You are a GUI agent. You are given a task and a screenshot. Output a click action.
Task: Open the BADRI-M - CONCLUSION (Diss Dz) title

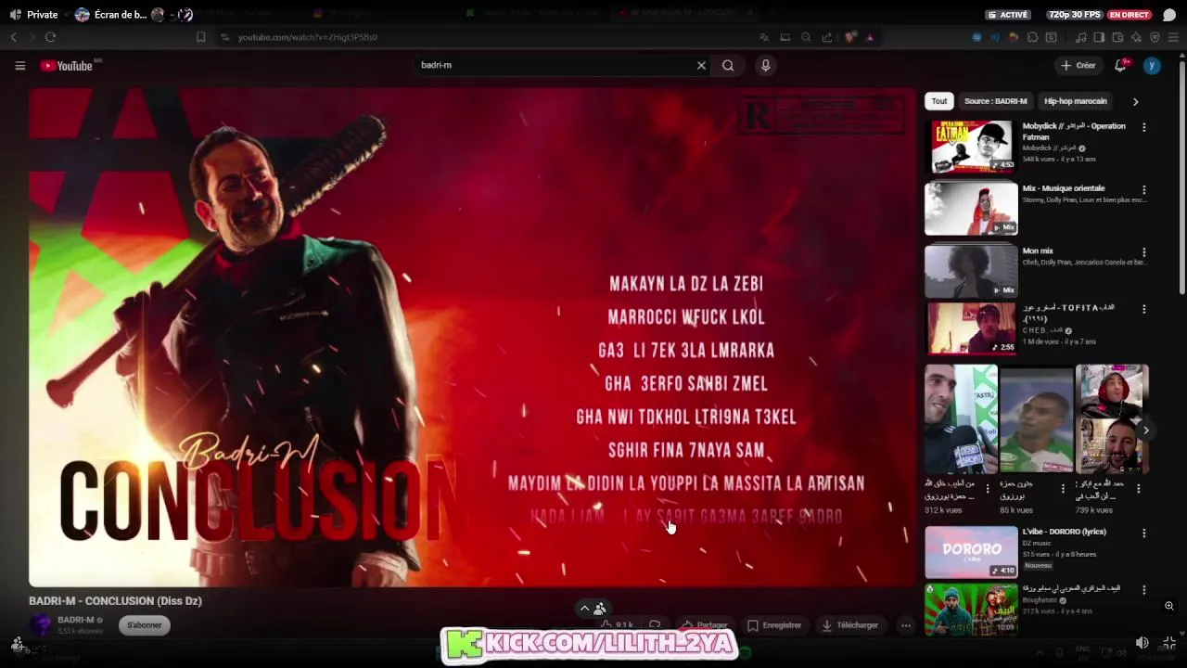[115, 600]
